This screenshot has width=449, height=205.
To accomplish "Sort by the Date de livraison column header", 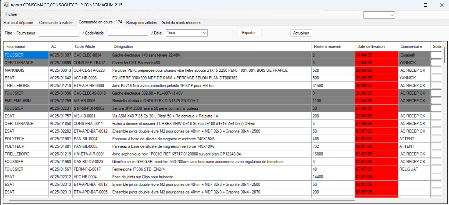I will pos(371,46).
